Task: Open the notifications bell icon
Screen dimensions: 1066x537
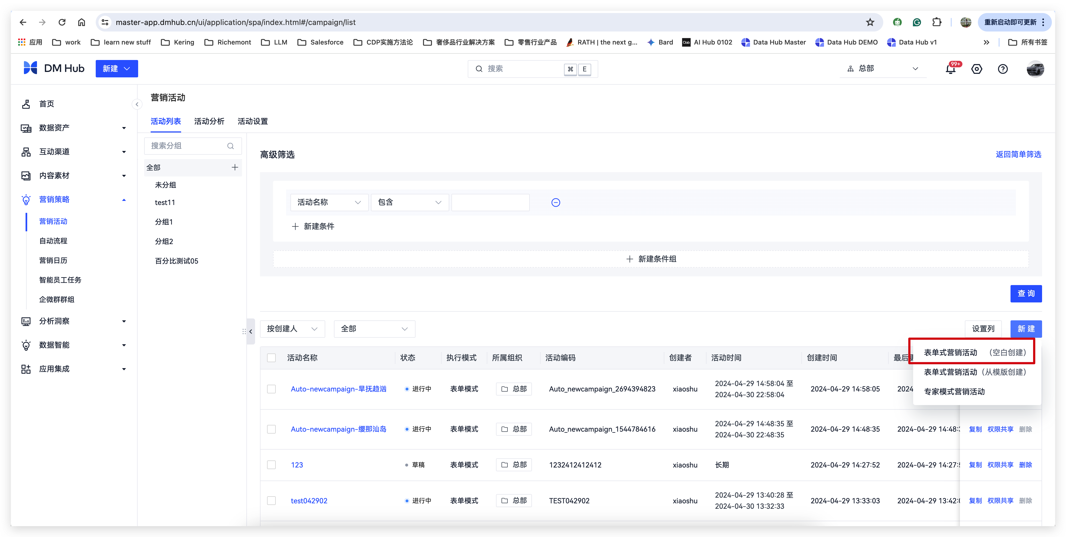Action: (x=951, y=69)
